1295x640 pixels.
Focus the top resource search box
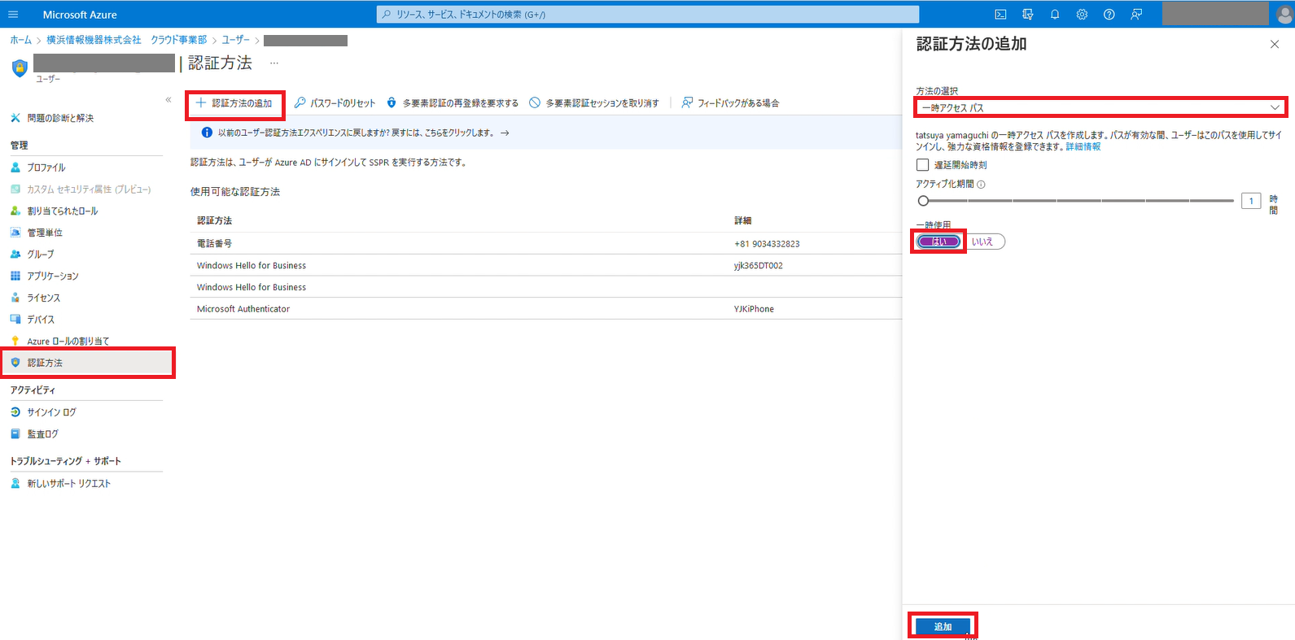648,15
